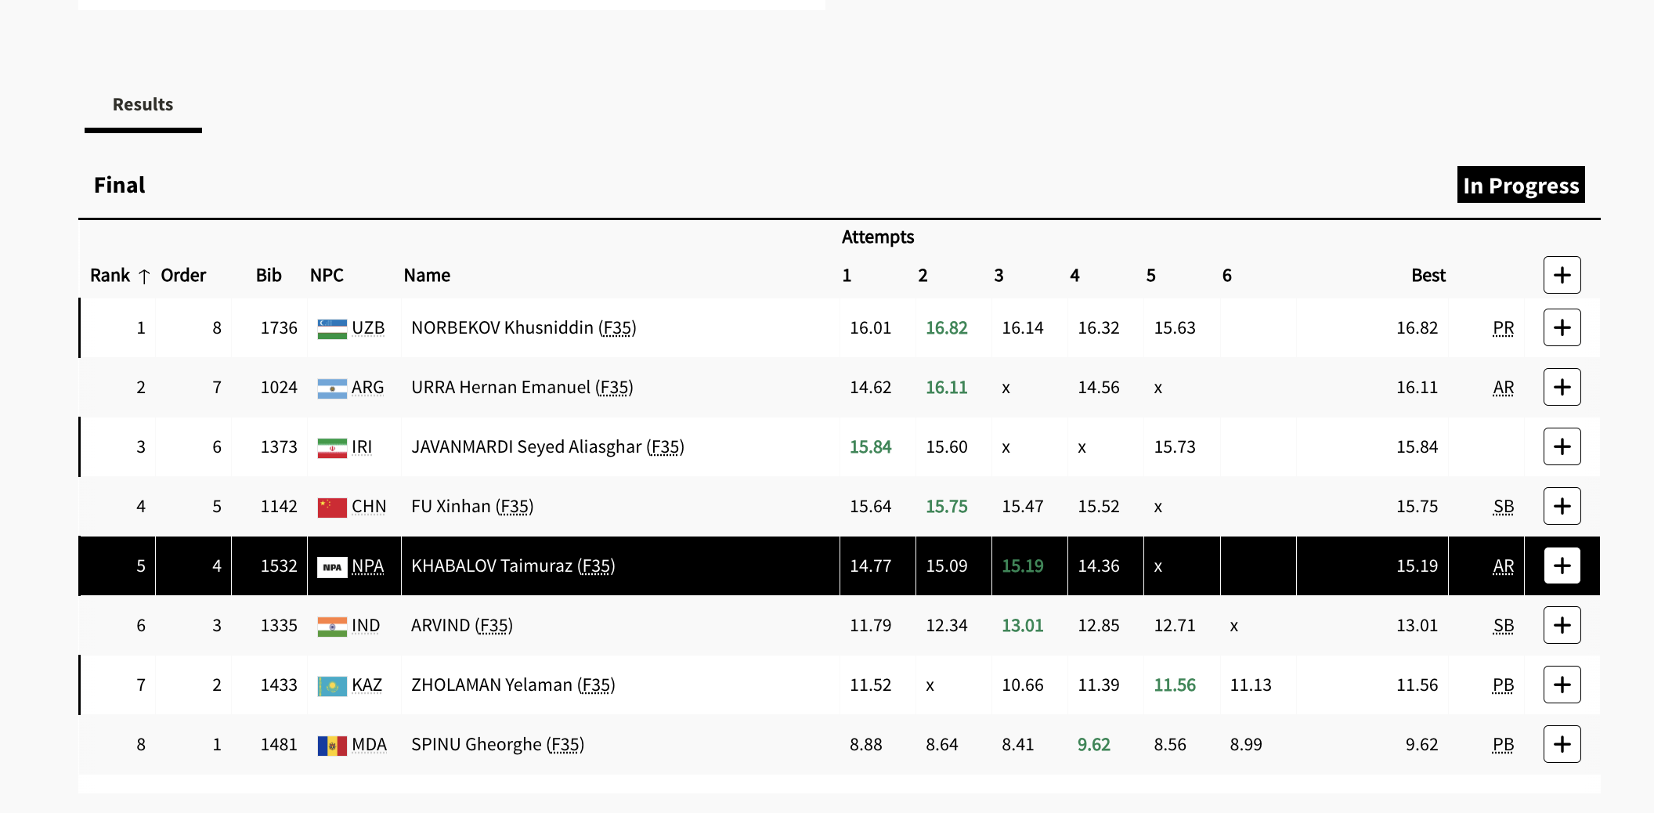
Task: Expand all rows with header plus button
Action: tap(1562, 275)
